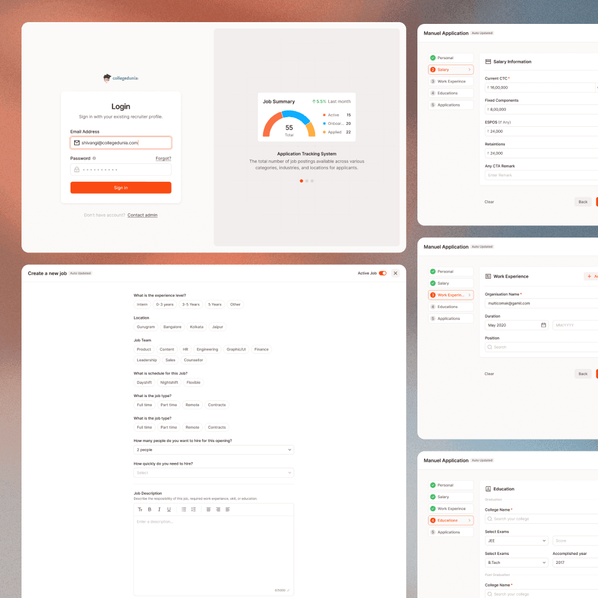
Task: Click the icon beside the Education heading
Action: [x=488, y=489]
